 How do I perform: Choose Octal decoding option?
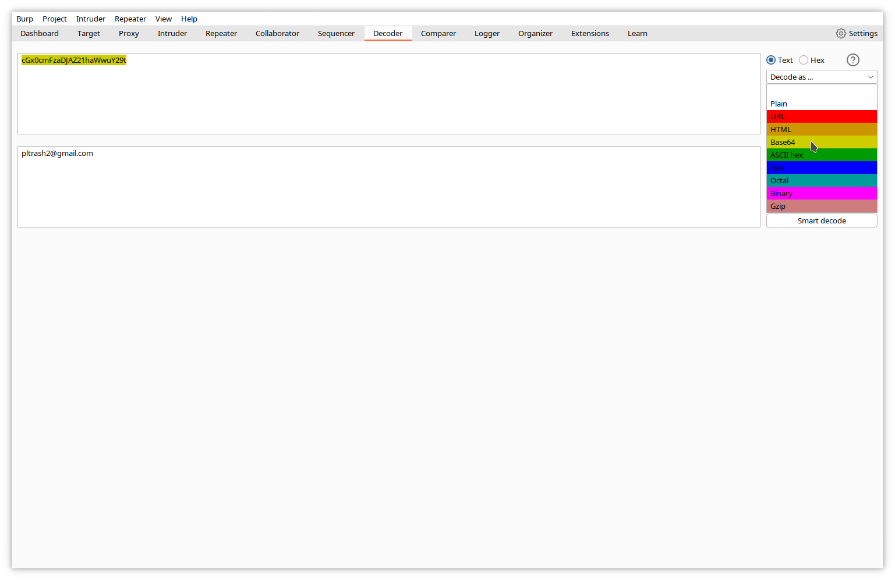point(822,180)
